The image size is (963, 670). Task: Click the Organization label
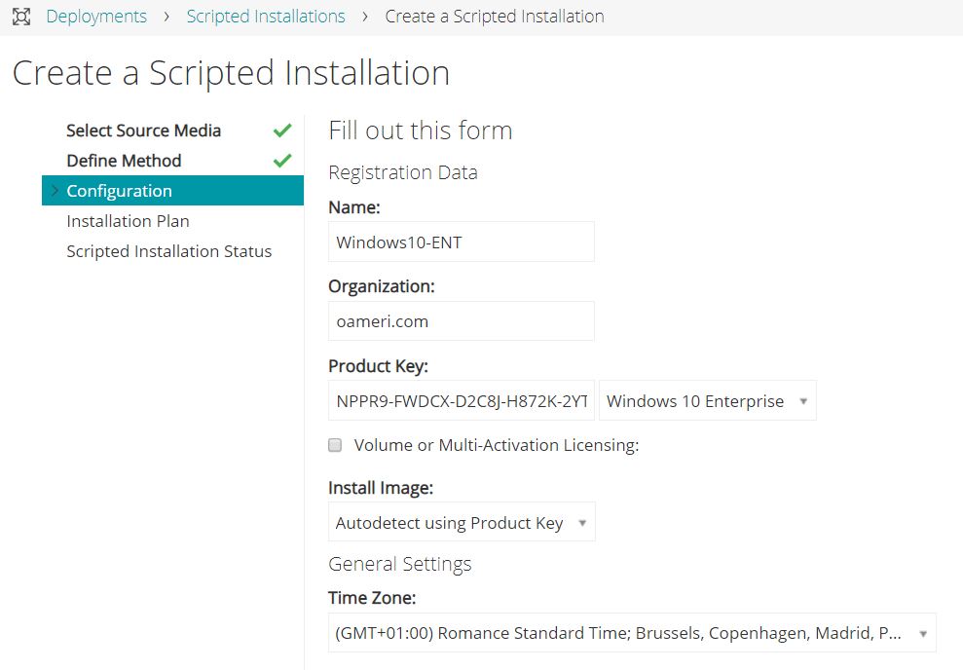click(382, 286)
